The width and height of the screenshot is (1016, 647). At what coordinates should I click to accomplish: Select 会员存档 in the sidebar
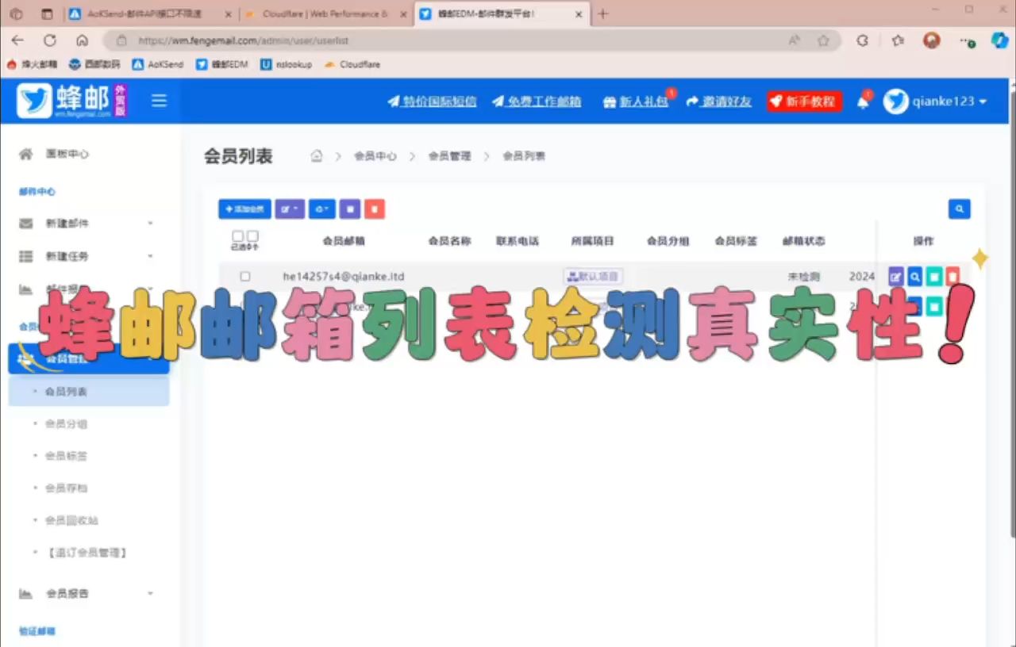pos(67,488)
